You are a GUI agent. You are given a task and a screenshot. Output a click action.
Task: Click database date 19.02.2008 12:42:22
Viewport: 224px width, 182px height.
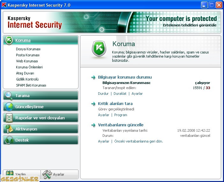click(194, 130)
